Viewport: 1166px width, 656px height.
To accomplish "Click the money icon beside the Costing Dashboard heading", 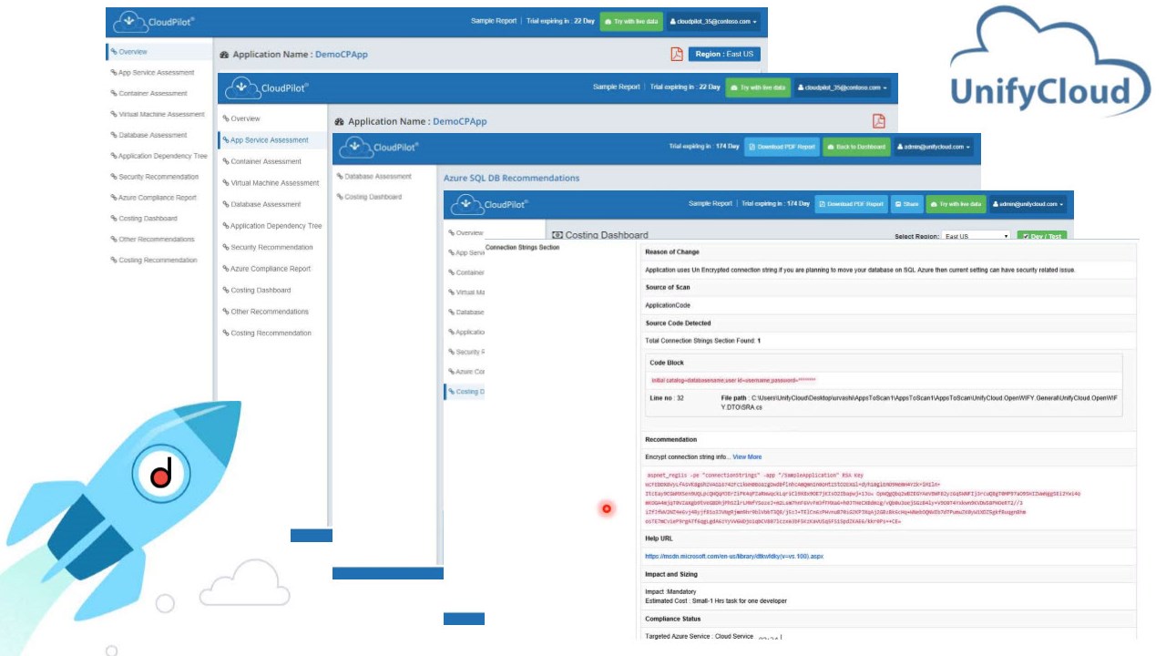I will [x=557, y=235].
